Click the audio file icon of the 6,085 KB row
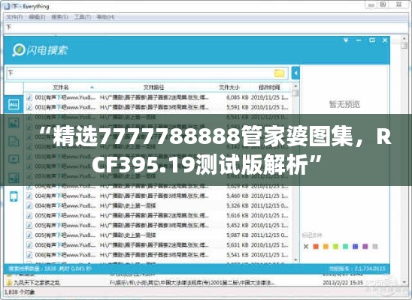This screenshot has height=300, width=412. (x=29, y=97)
